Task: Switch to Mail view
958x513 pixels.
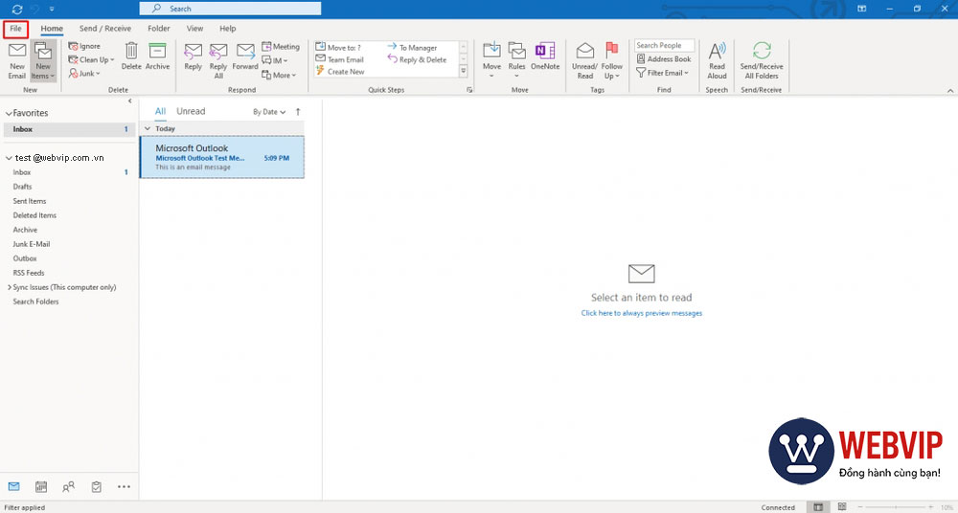Action: point(14,487)
